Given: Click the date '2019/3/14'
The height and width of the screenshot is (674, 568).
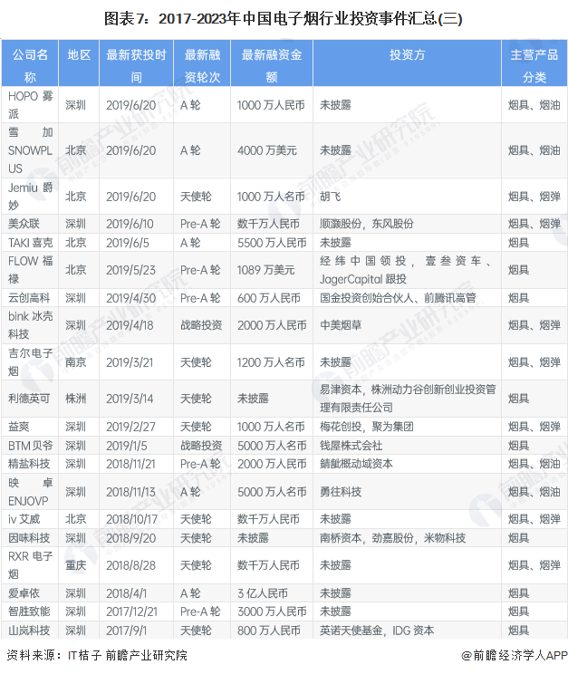Looking at the screenshot, I should [x=130, y=399].
